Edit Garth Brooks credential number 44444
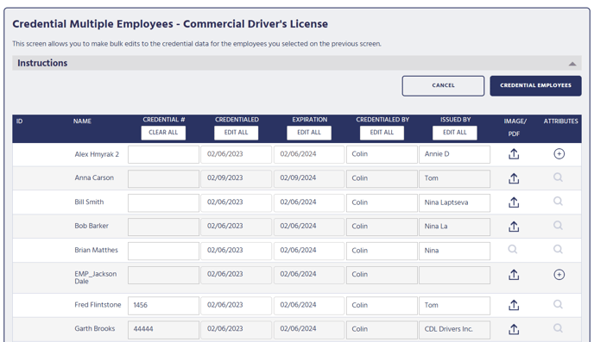This screenshot has width=594, height=342. (163, 330)
